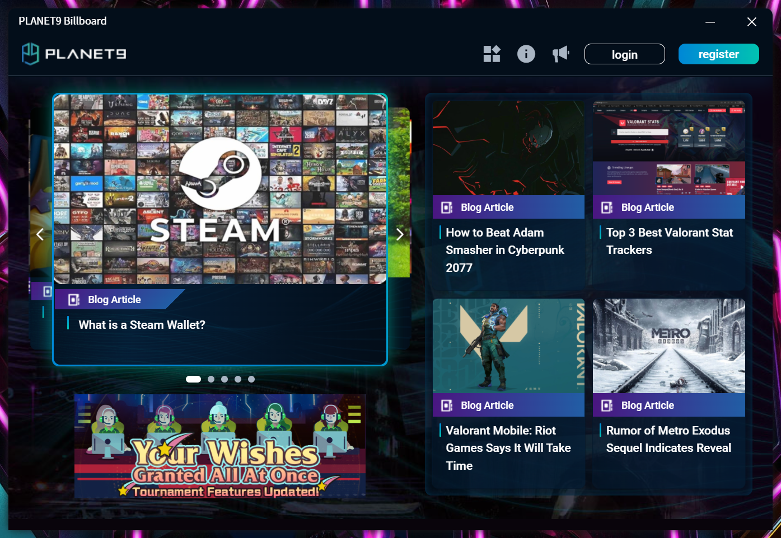This screenshot has width=781, height=538.
Task: Click the 'PLANET9 Billboard' window title
Action: pos(63,21)
